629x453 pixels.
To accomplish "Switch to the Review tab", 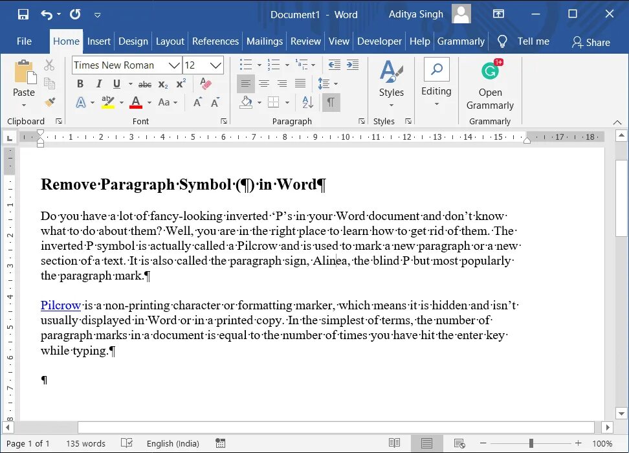I will click(x=305, y=41).
